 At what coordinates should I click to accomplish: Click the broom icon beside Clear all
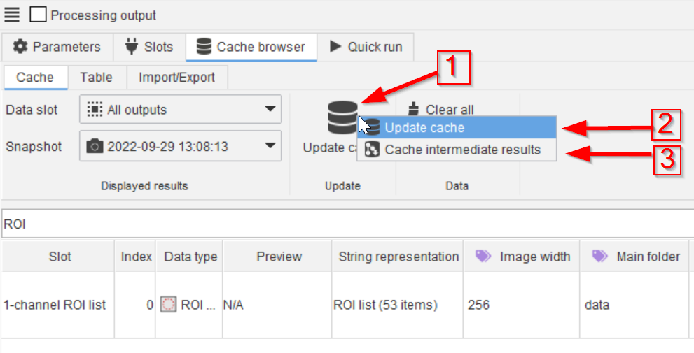click(413, 108)
